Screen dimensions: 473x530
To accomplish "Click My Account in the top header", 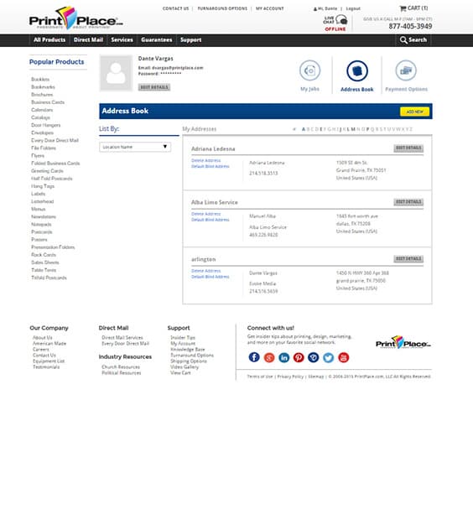I will [270, 8].
